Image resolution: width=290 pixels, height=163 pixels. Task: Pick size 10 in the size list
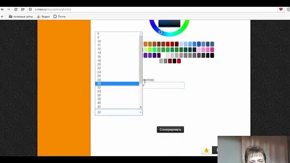pos(117,41)
